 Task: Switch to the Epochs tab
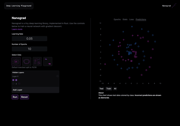(117, 19)
